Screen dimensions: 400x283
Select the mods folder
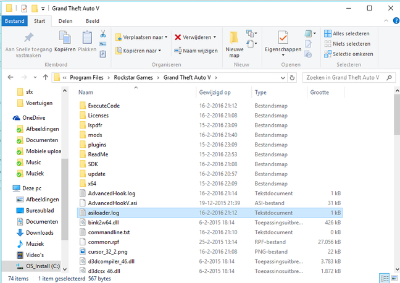coord(210,135)
